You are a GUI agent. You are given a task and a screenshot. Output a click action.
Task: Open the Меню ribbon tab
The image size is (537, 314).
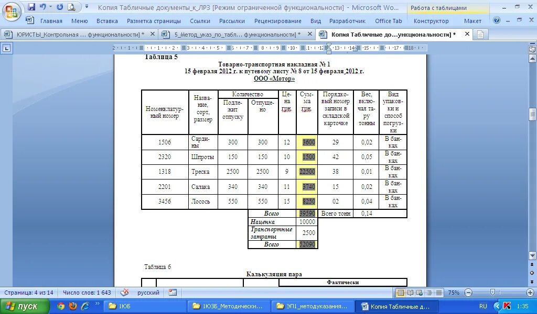pos(80,21)
